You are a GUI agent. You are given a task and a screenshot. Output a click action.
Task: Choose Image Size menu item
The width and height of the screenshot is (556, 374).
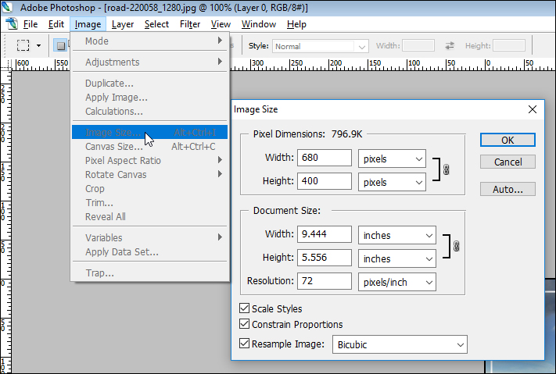(149, 132)
